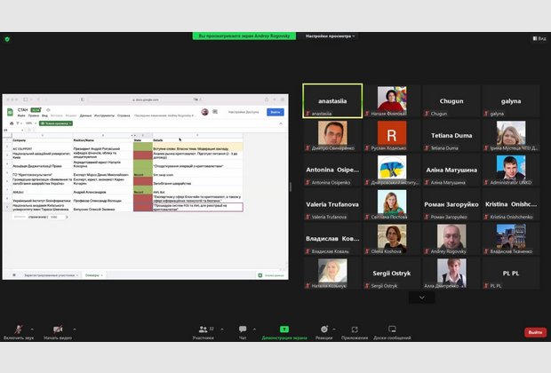Click the Вид view button at top right
This screenshot has width=551, height=373.
pos(539,38)
